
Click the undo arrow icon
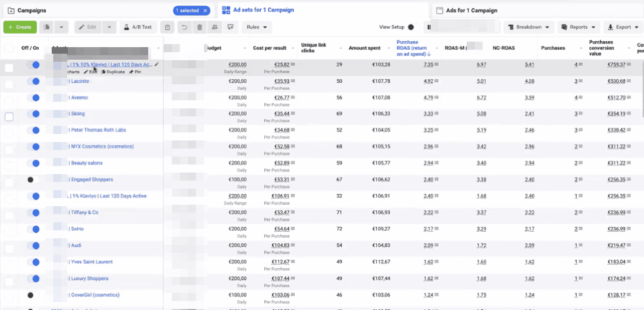184,27
